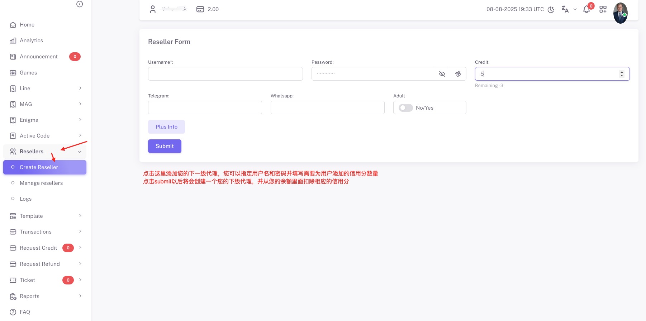
Task: Click the Credit field stepper arrows
Action: click(x=622, y=74)
